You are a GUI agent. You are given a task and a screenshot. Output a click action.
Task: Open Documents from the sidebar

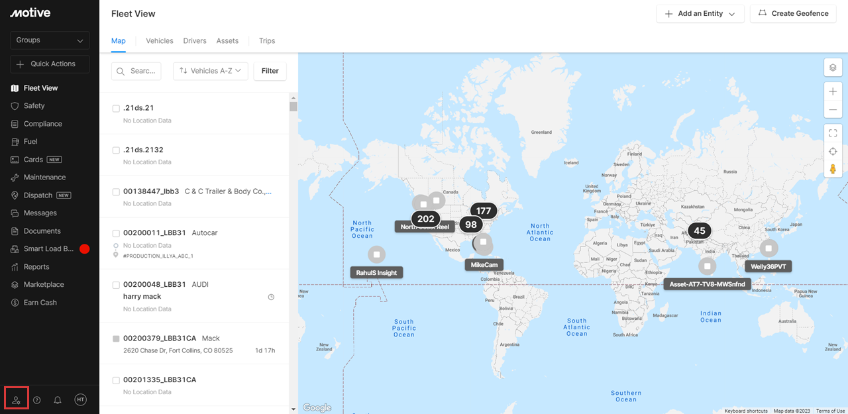pyautogui.click(x=42, y=231)
